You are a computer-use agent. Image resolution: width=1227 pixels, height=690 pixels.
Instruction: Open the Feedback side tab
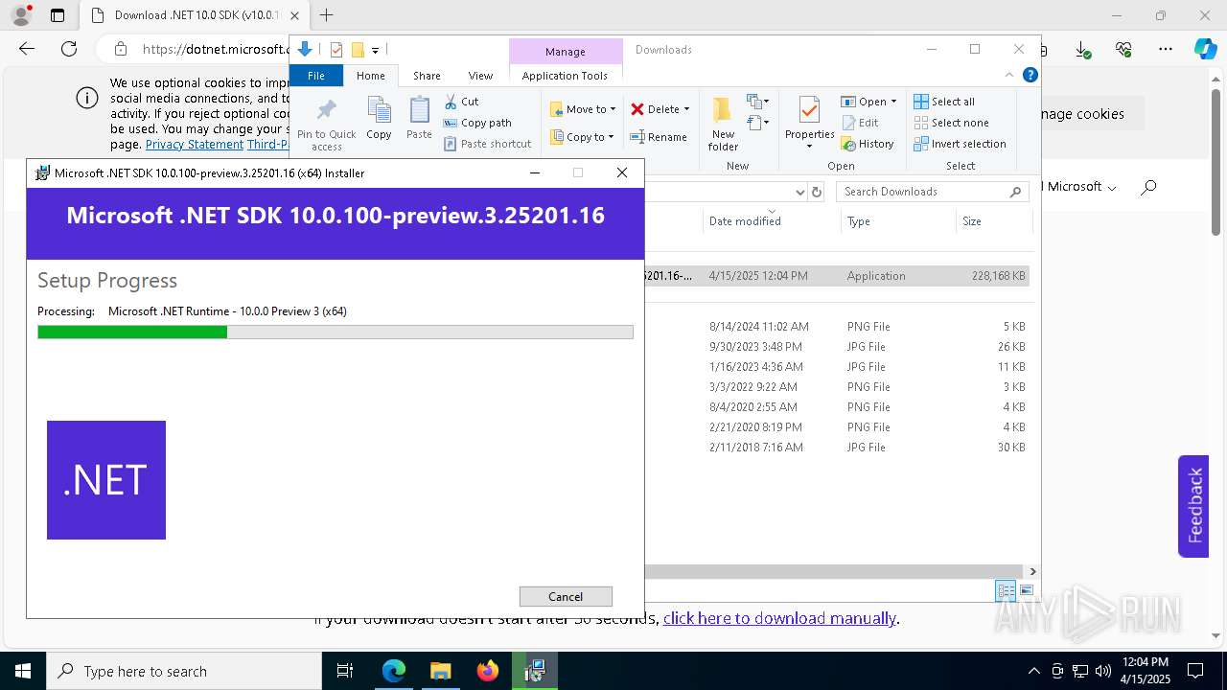click(x=1193, y=506)
